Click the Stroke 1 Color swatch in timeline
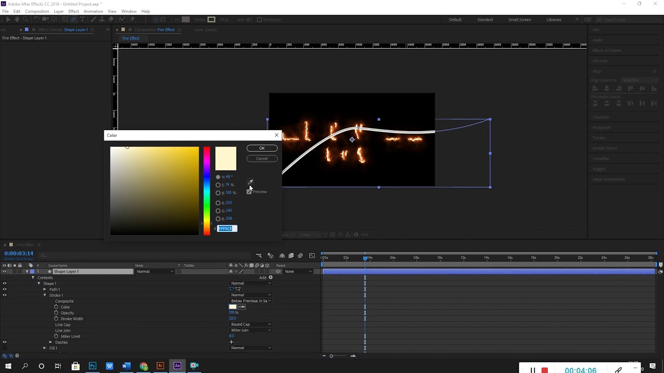The width and height of the screenshot is (664, 373). pos(233,307)
